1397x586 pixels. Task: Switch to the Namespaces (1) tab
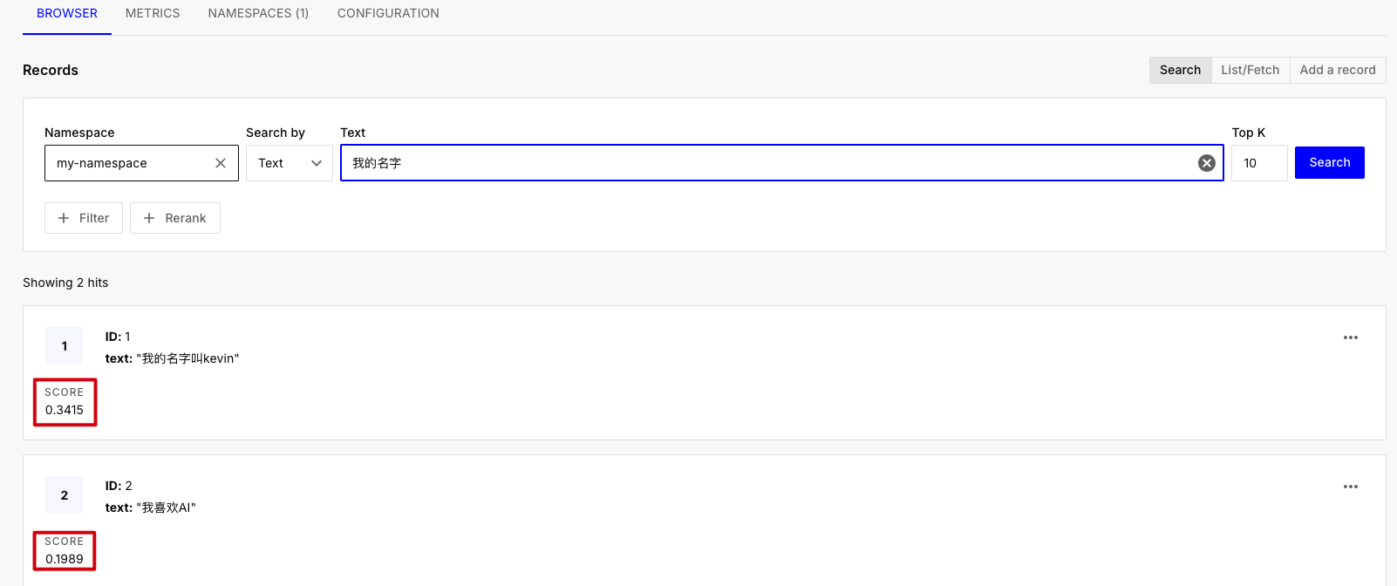coord(258,13)
